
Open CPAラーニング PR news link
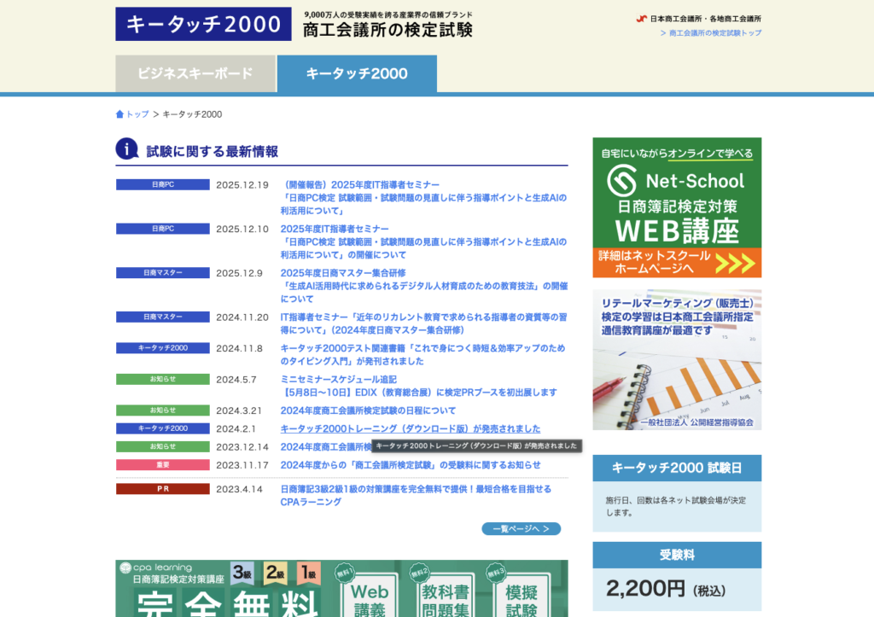(x=416, y=496)
